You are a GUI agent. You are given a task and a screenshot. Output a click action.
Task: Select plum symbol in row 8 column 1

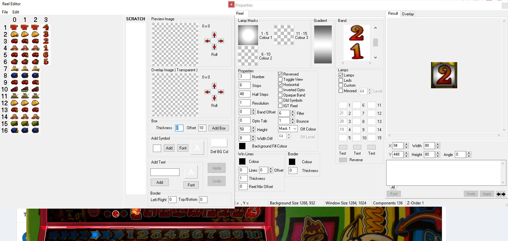click(x=25, y=75)
